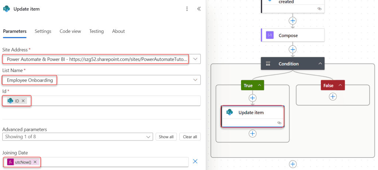
Task: Click the Show all button
Action: point(166,137)
